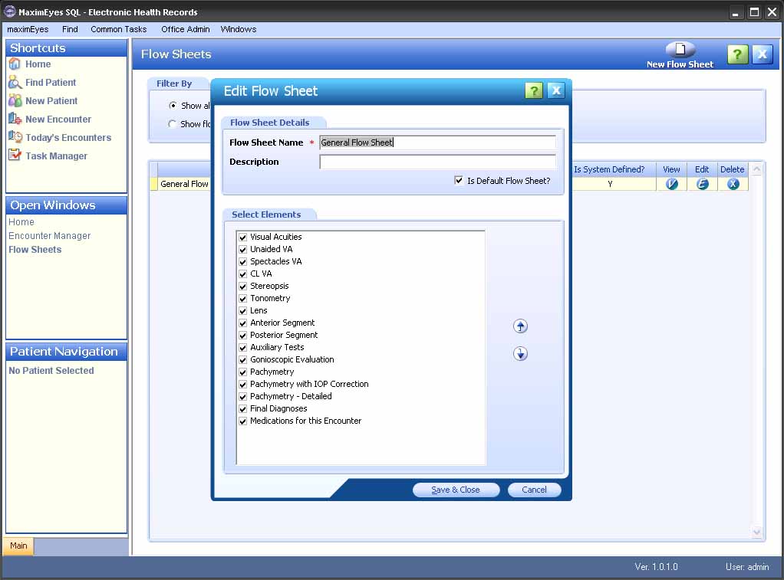The height and width of the screenshot is (580, 784).
Task: Move selected element up with arrow
Action: [520, 326]
